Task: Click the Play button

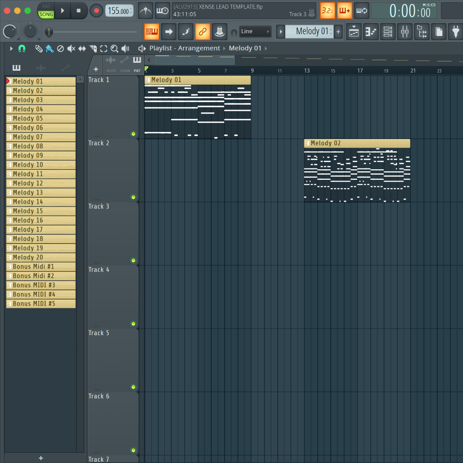Action: [63, 11]
